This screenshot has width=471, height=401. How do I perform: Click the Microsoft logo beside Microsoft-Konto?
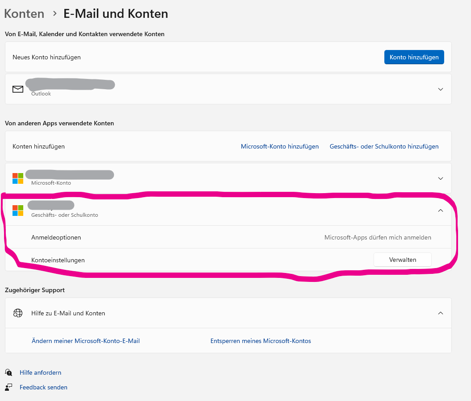coord(18,178)
